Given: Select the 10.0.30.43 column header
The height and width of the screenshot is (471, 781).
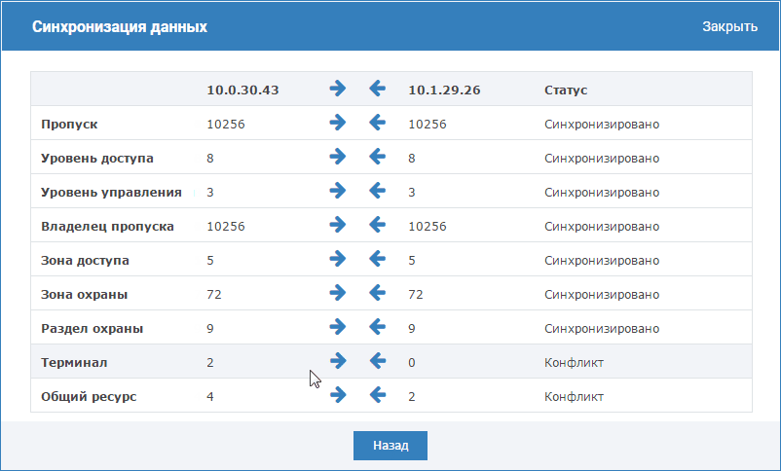Looking at the screenshot, I should click(242, 91).
